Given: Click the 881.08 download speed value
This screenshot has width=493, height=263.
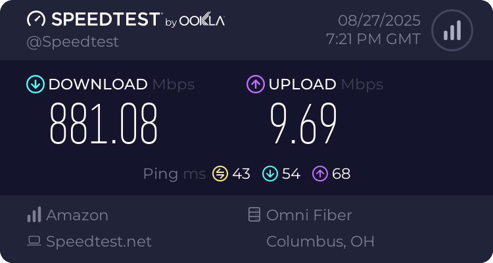Looking at the screenshot, I should point(104,124).
